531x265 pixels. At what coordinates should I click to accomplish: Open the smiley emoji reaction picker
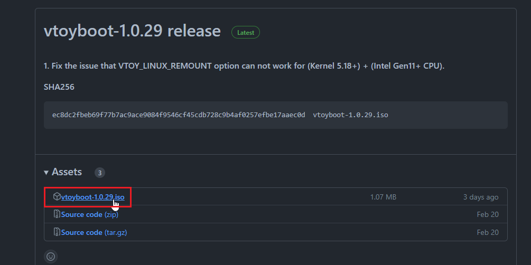[x=51, y=257]
